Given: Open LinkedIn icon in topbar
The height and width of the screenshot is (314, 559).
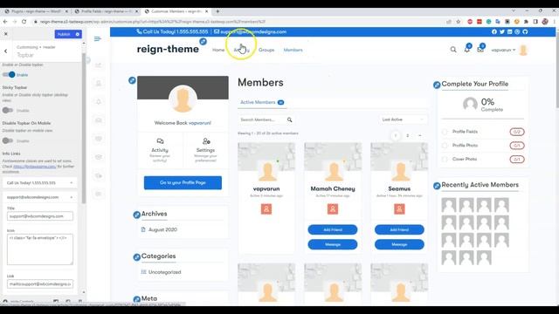Looking at the screenshot, I should tap(510, 31).
